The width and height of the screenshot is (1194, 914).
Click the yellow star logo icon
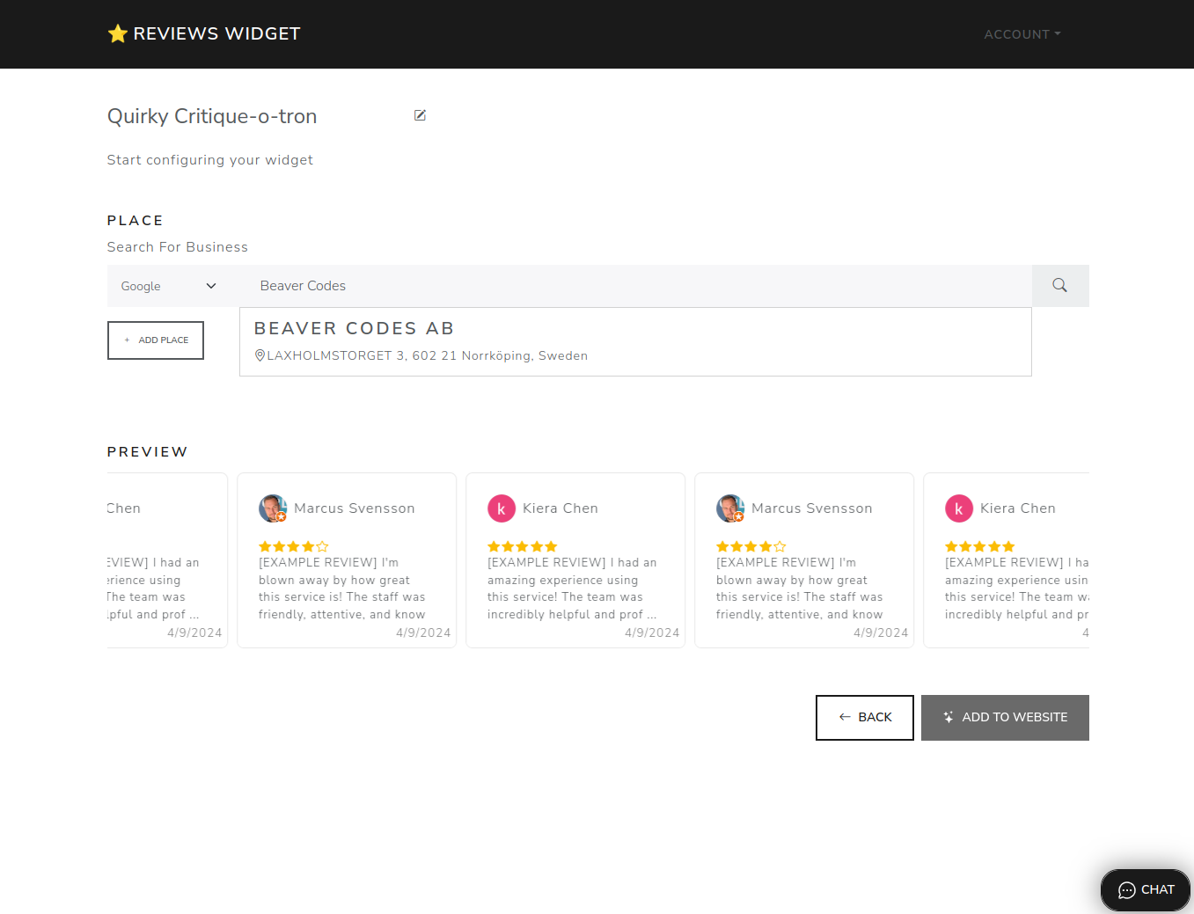coord(118,33)
